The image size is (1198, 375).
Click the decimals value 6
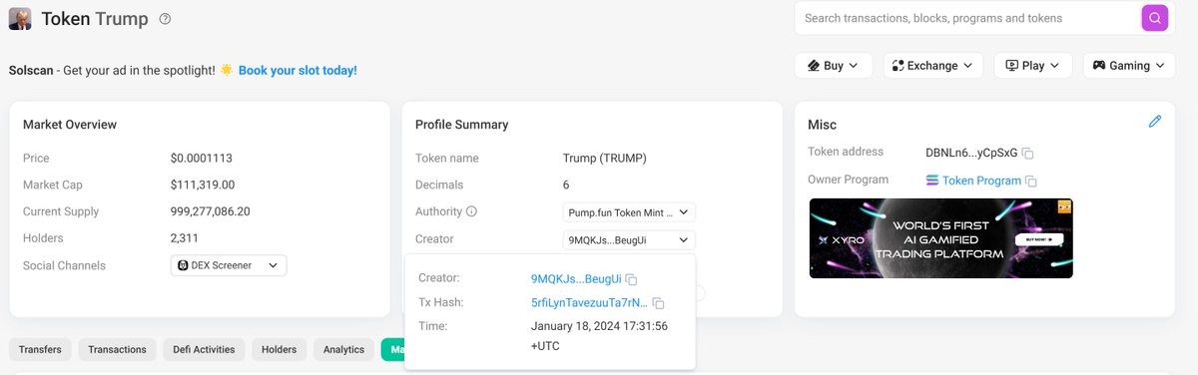coord(567,185)
